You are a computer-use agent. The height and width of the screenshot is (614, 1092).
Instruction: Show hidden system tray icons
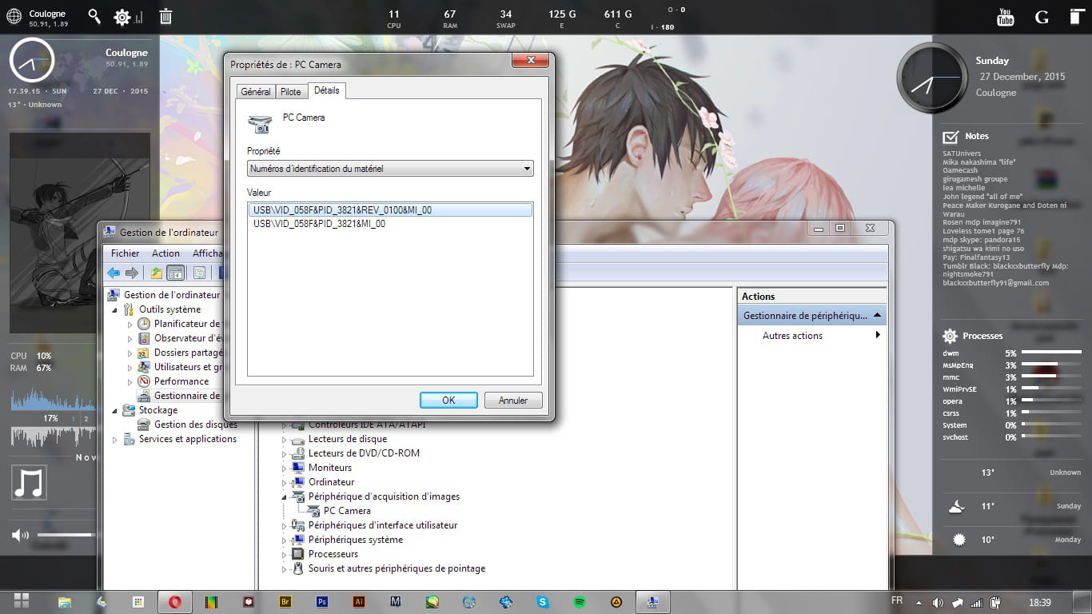click(918, 602)
